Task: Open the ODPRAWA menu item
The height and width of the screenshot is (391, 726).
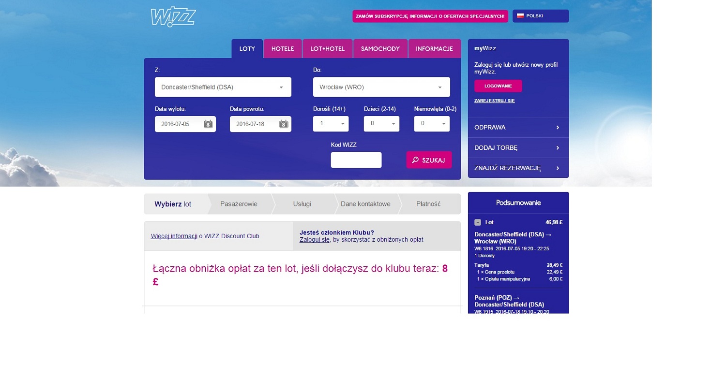Action: tap(518, 128)
